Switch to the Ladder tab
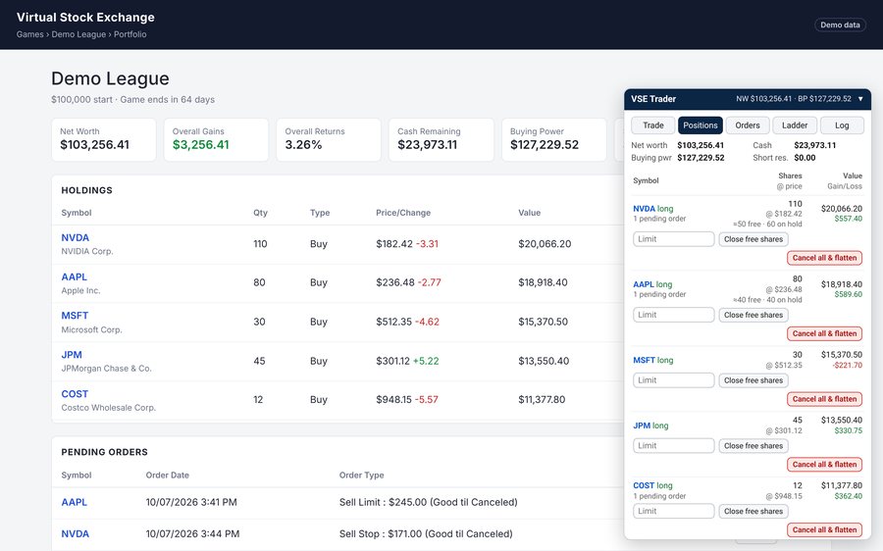The image size is (883, 551). pyautogui.click(x=795, y=125)
